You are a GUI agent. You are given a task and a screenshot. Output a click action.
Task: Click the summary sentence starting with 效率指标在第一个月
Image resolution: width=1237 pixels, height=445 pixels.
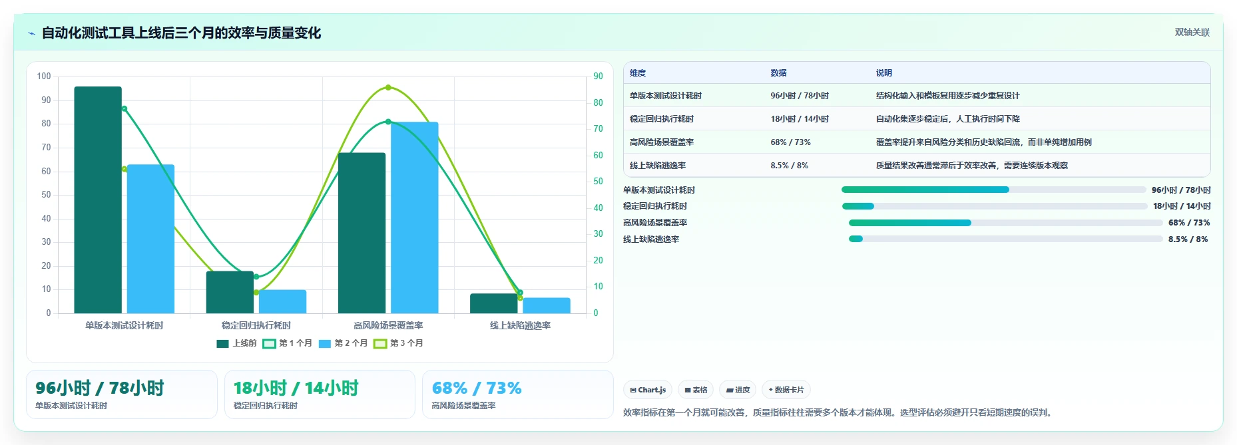(839, 412)
